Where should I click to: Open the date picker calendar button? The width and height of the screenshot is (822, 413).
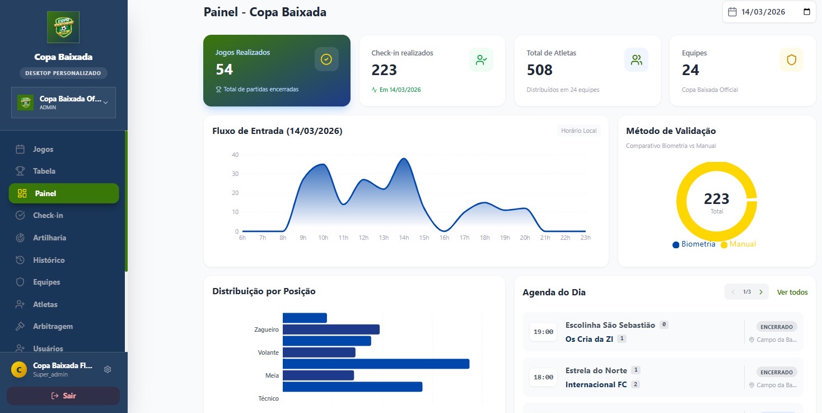807,12
